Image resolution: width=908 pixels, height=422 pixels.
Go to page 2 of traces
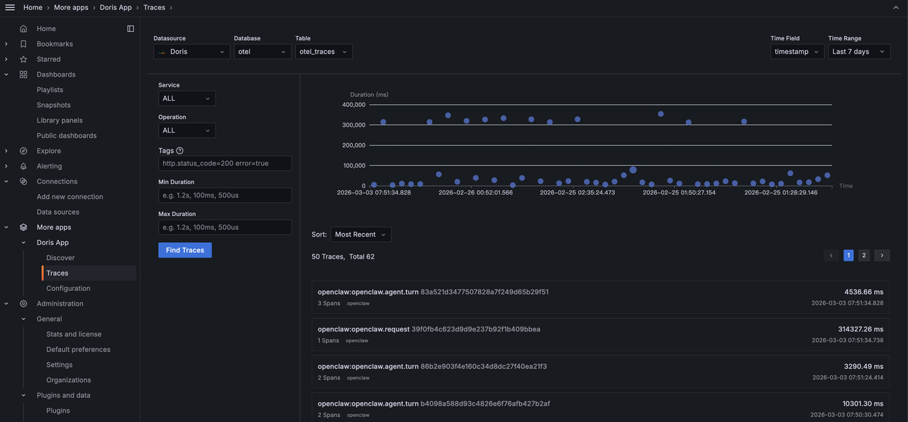(x=863, y=256)
